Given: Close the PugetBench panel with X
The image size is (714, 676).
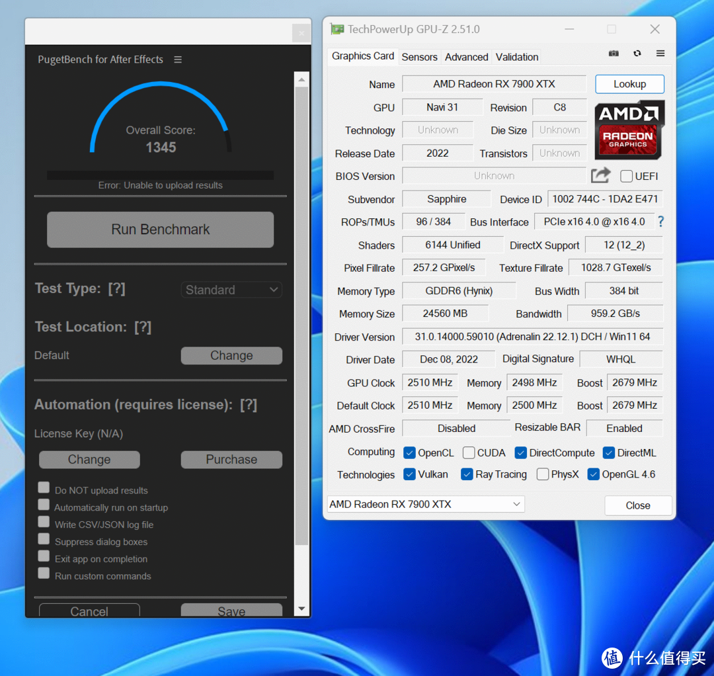Looking at the screenshot, I should [x=301, y=33].
